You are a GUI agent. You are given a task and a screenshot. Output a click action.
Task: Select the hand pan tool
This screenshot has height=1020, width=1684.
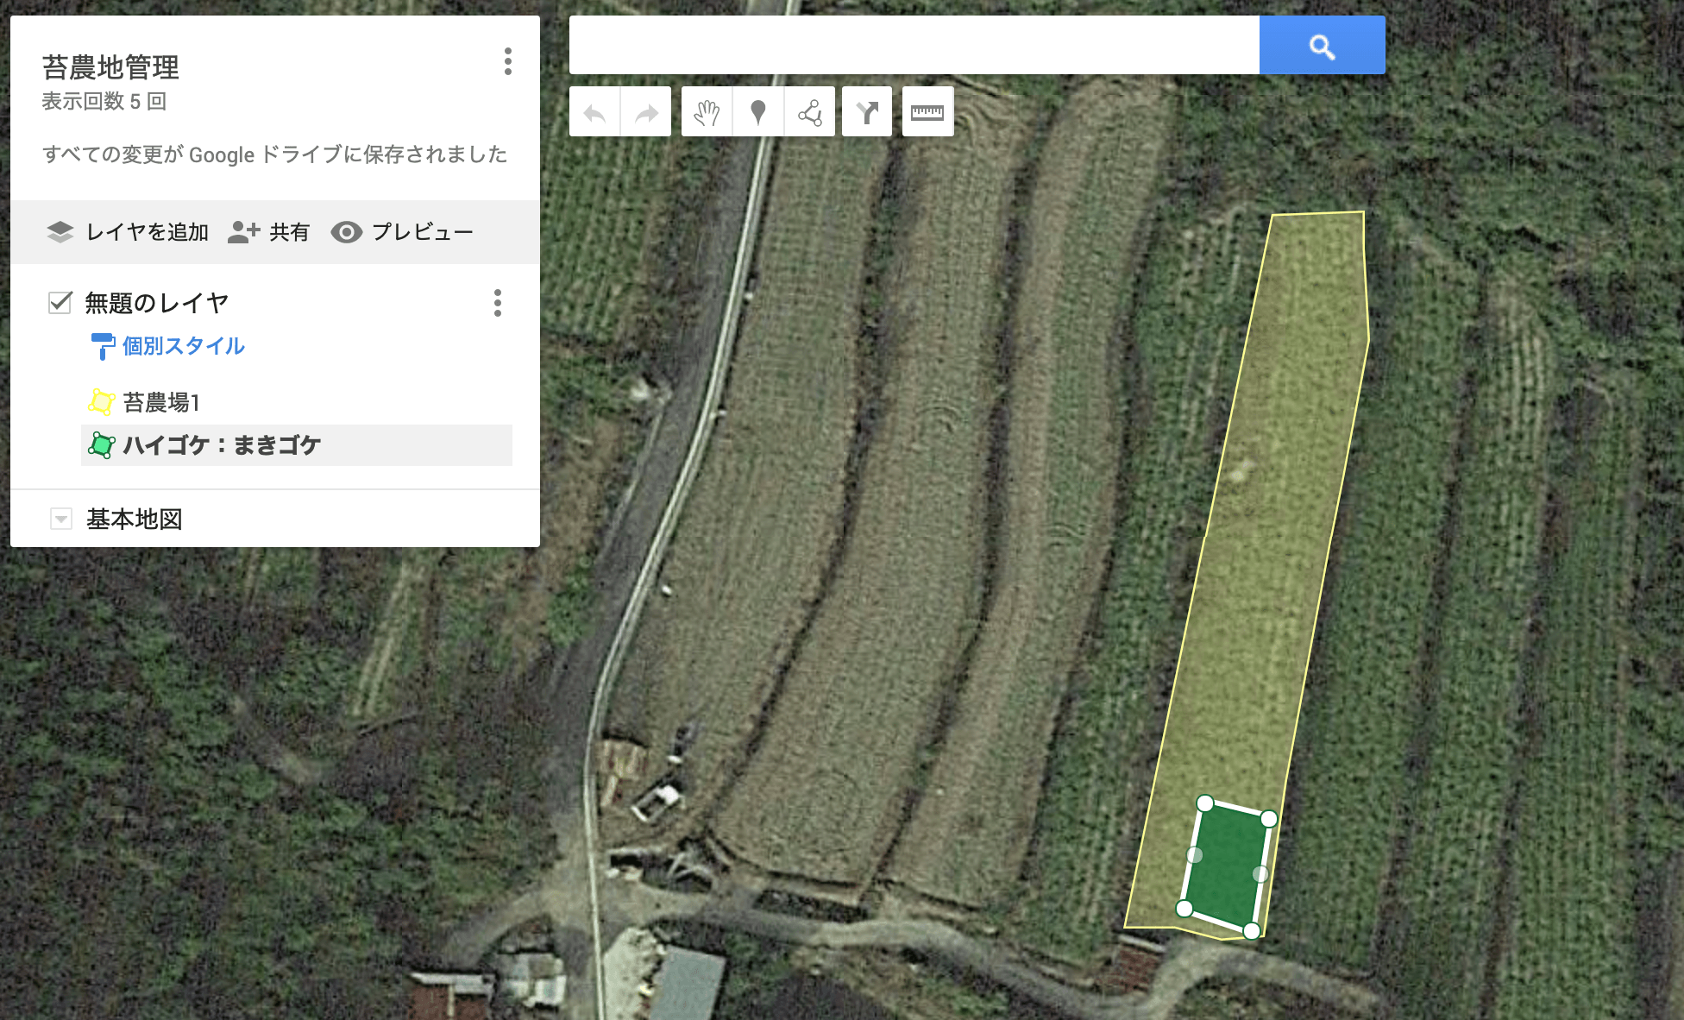tap(707, 112)
